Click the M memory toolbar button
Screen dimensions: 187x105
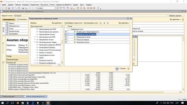click(x=88, y=8)
